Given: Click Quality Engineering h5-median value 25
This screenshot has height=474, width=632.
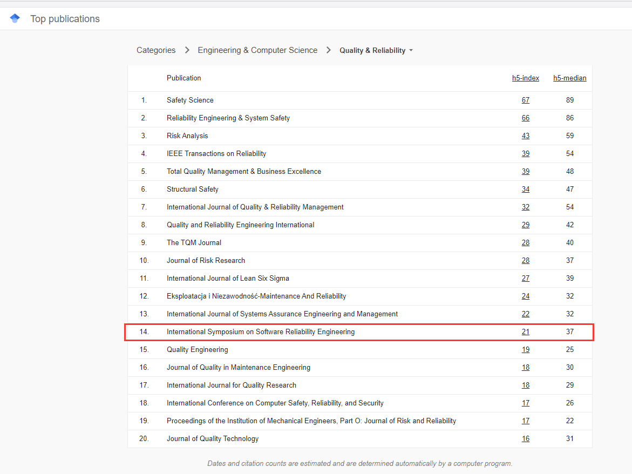Looking at the screenshot, I should (x=569, y=349).
